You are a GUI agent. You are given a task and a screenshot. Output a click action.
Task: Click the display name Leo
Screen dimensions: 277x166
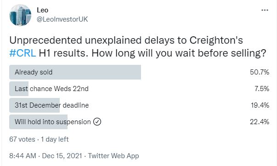point(42,10)
